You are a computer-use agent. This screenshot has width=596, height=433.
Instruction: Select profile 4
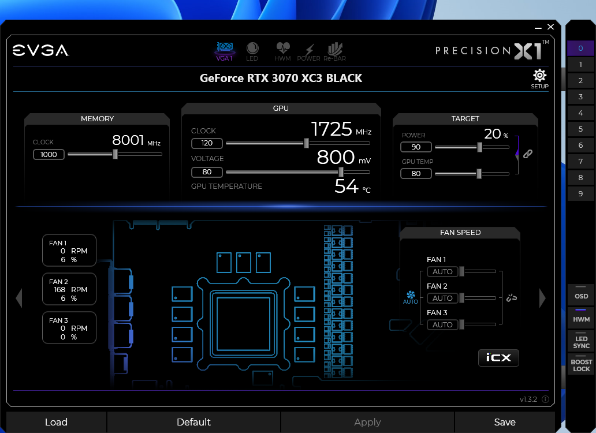pos(580,113)
